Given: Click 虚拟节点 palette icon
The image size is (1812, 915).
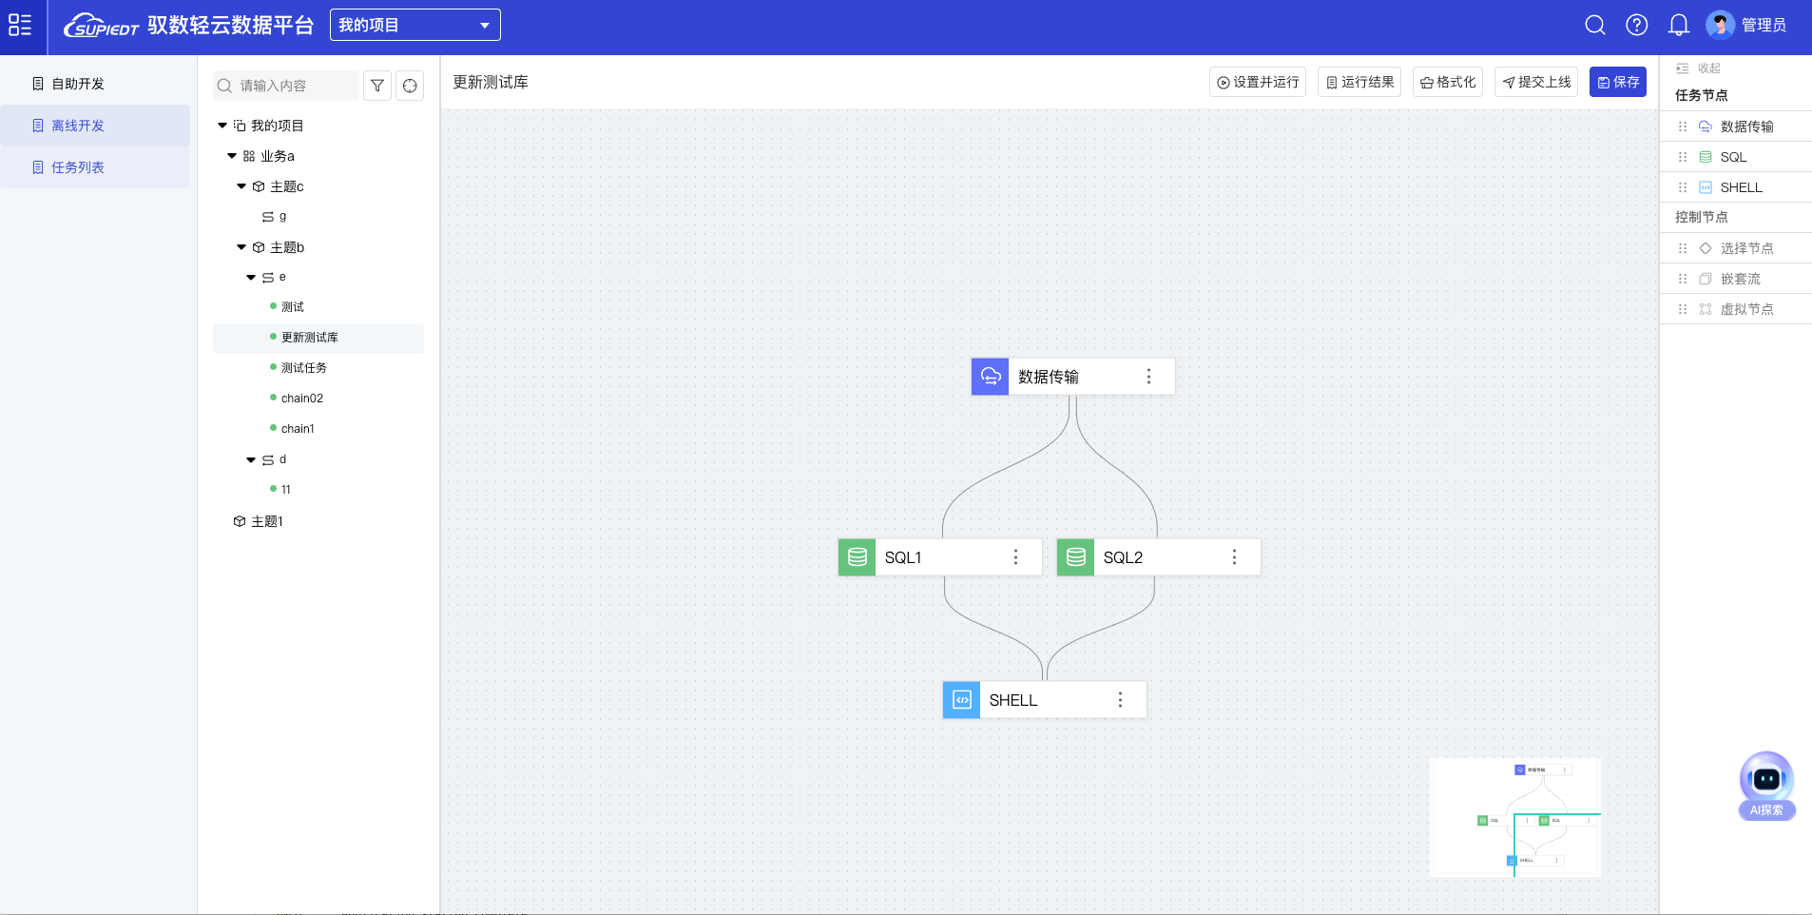Looking at the screenshot, I should point(1706,309).
